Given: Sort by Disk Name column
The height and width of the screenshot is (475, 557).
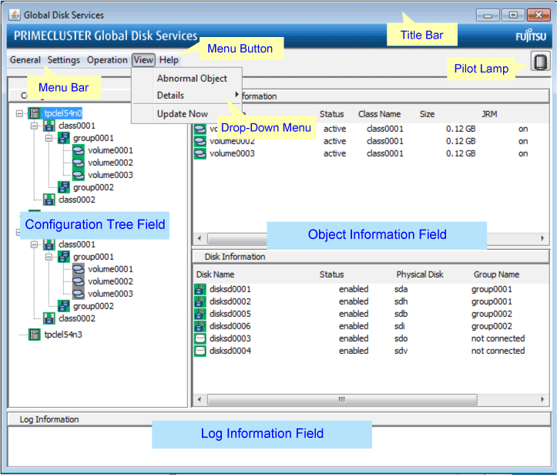Looking at the screenshot, I should [x=215, y=275].
